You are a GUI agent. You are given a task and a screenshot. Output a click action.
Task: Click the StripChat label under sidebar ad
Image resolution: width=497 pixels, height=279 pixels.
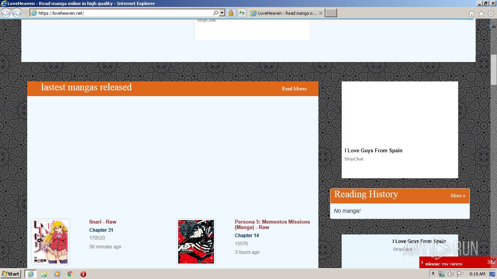[x=354, y=159]
